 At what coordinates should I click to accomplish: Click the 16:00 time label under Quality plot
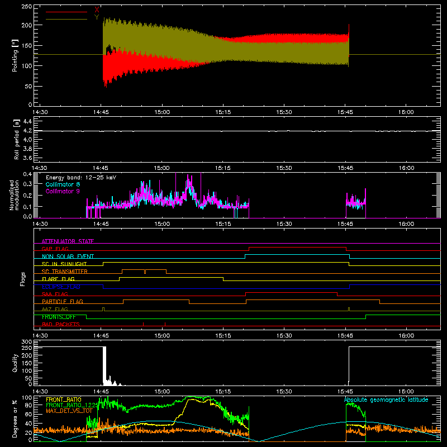pos(406,392)
